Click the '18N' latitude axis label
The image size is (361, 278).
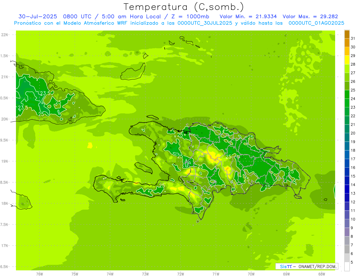[x=5, y=203]
